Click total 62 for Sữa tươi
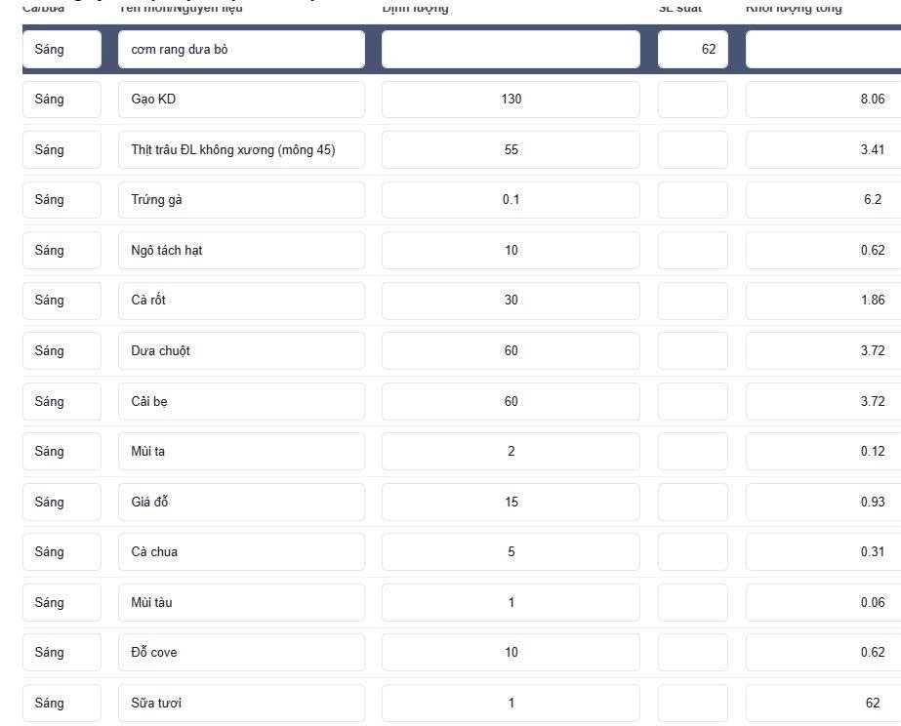The image size is (901, 726). pos(824,703)
